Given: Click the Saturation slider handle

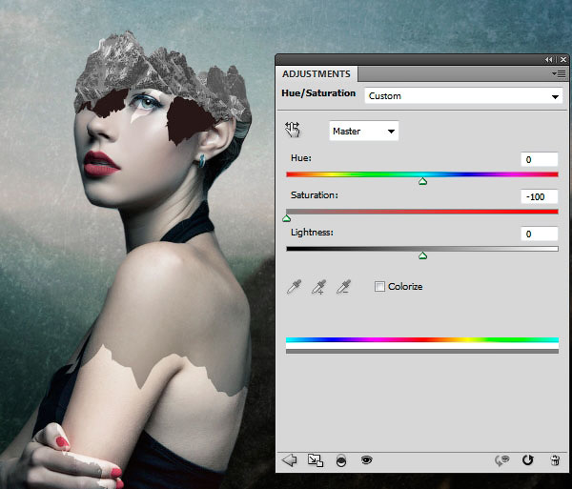Looking at the screenshot, I should (x=286, y=218).
